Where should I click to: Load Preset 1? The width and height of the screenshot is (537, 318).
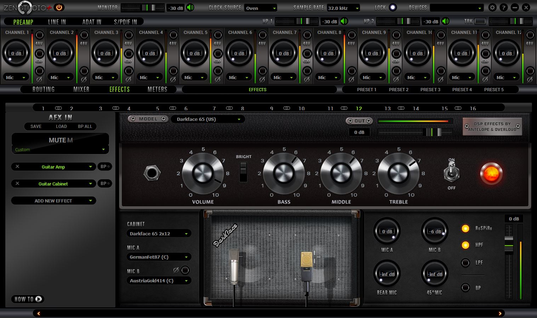367,89
